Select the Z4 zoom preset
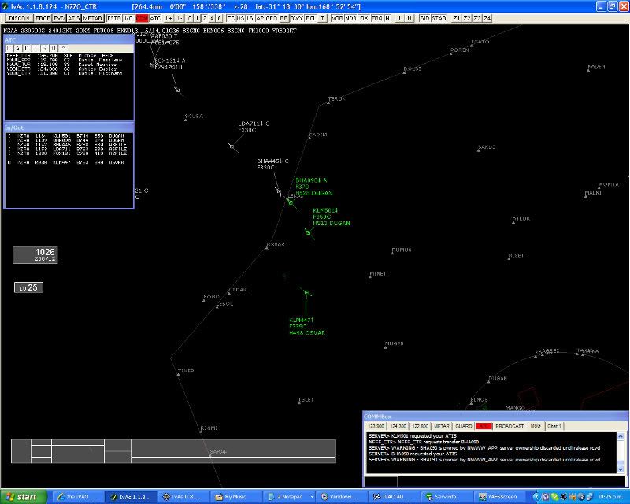Viewport: 630px width, 504px height. pos(487,17)
